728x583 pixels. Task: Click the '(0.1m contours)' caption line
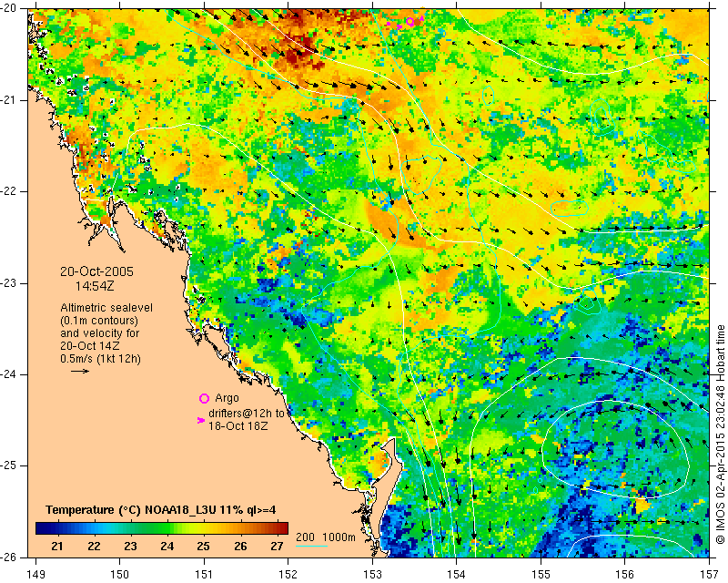(x=99, y=321)
